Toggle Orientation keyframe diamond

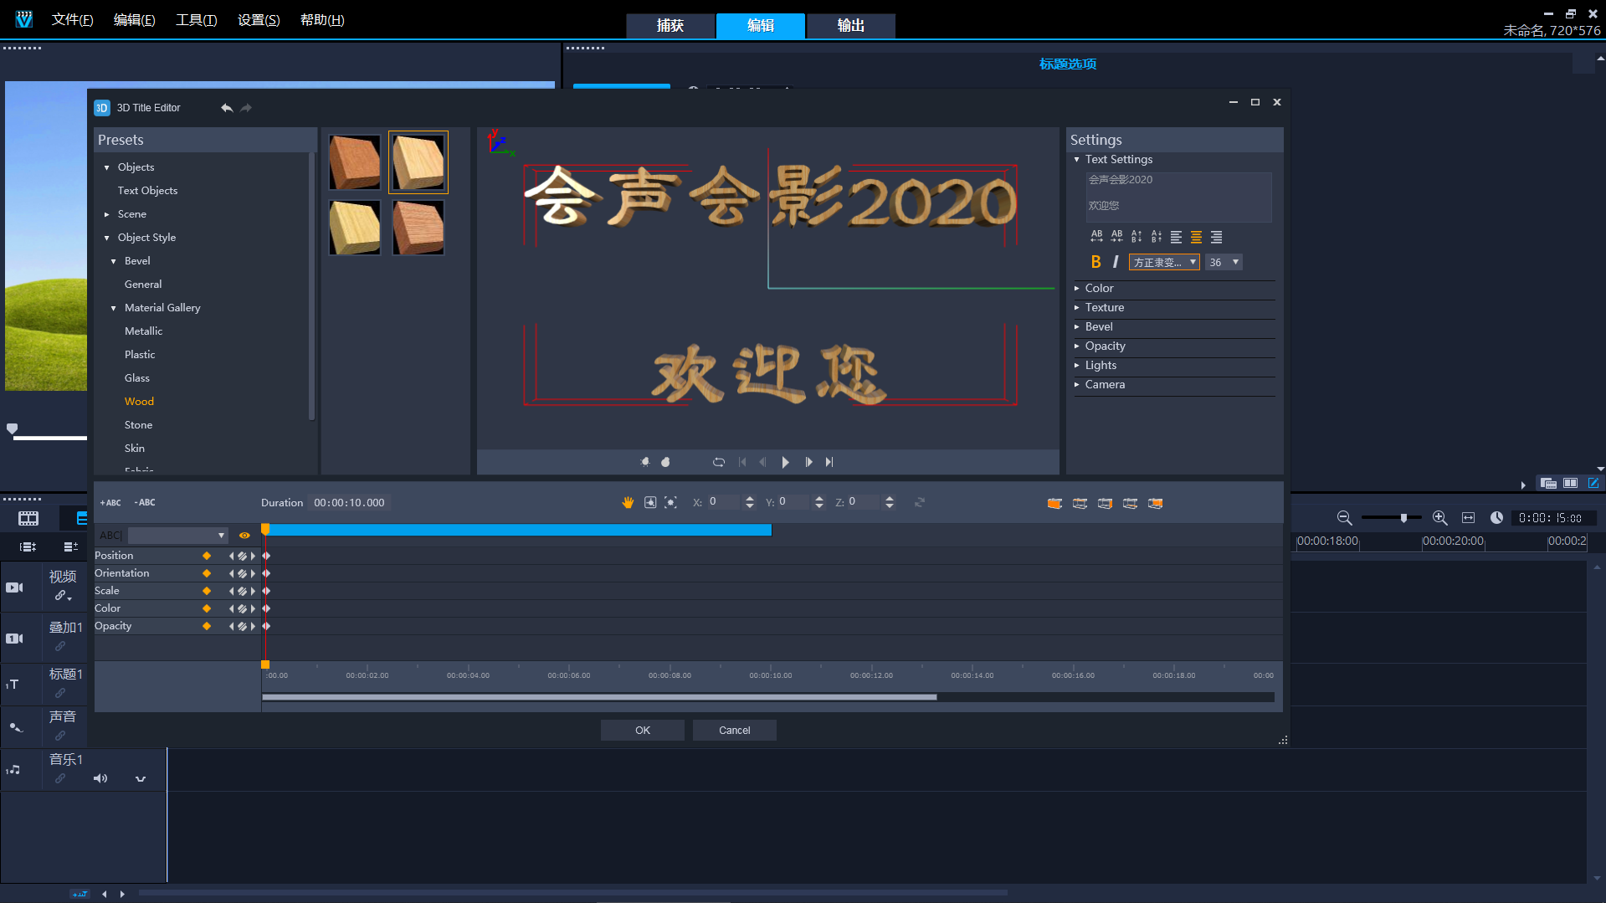tap(207, 573)
